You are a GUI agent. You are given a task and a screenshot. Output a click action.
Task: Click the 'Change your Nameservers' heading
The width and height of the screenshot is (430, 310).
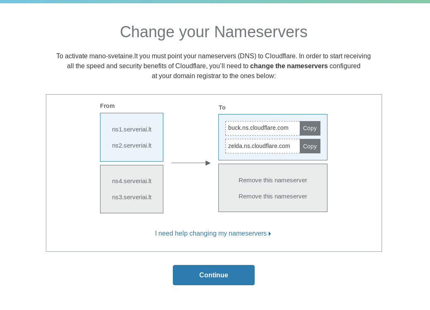213,32
